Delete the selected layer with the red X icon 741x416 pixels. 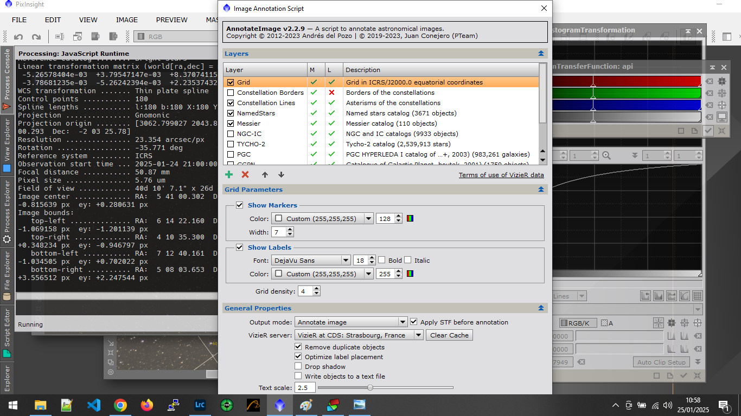(245, 174)
